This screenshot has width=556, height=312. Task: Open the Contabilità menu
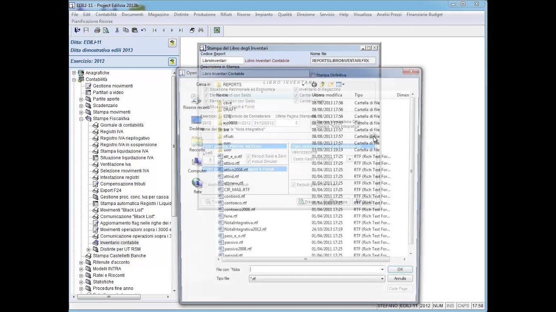pyautogui.click(x=106, y=14)
